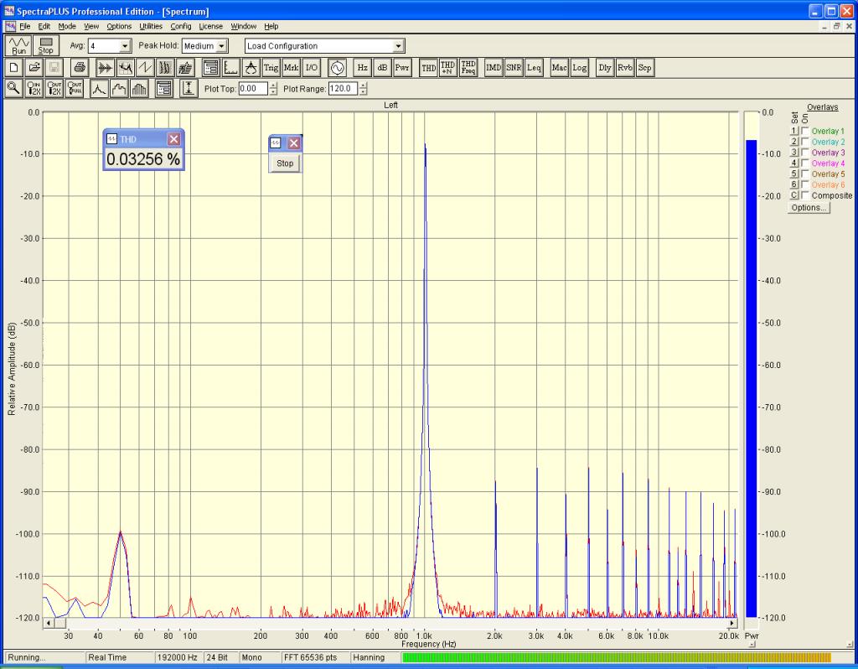Expand the Peak Hold dropdown
The height and width of the screenshot is (669, 858).
click(x=221, y=46)
